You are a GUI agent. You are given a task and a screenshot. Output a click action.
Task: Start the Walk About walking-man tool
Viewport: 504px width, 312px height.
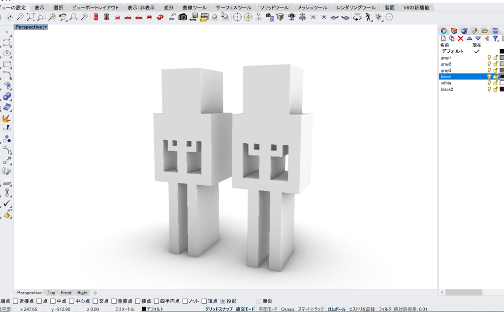tap(368, 17)
